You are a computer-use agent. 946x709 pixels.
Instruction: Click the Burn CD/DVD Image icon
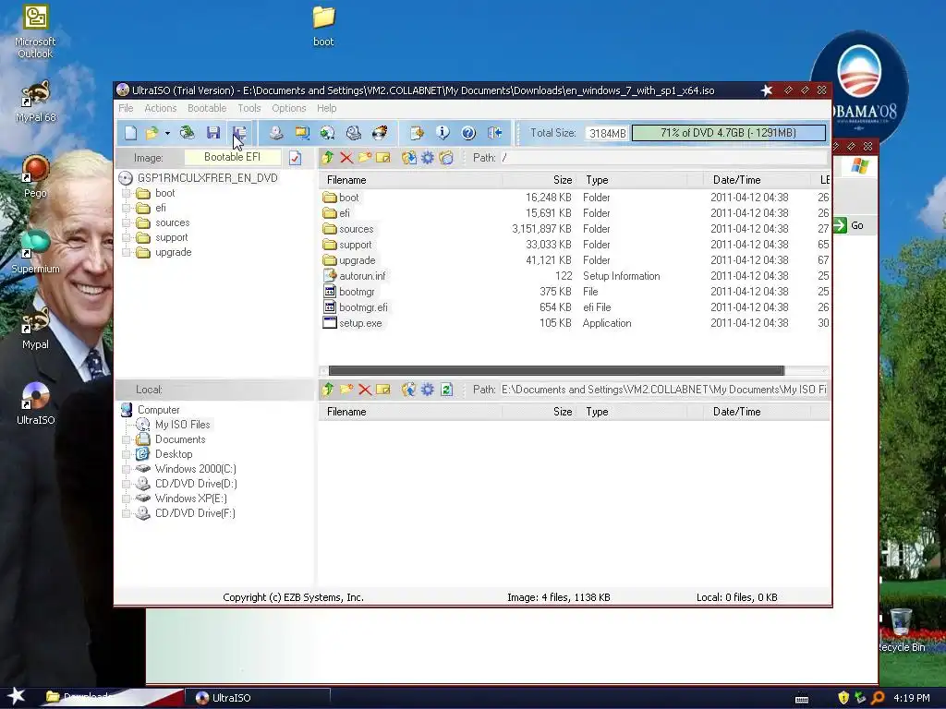click(x=380, y=133)
